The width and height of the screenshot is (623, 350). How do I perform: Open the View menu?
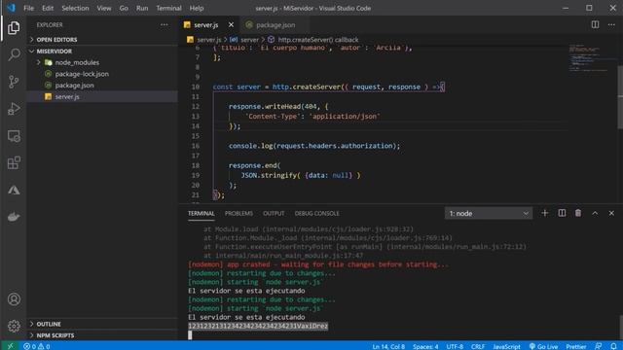(104, 8)
